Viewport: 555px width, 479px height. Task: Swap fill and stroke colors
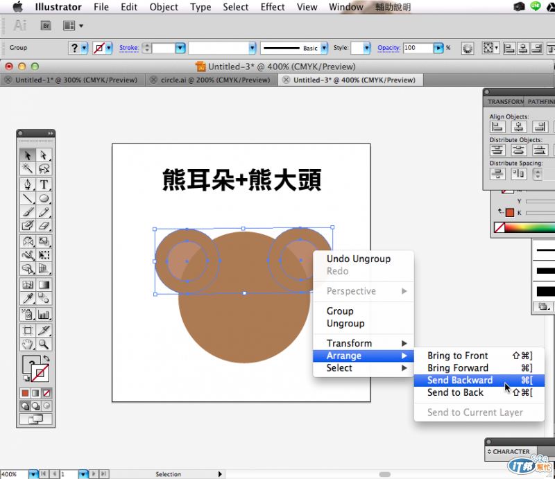(46, 358)
